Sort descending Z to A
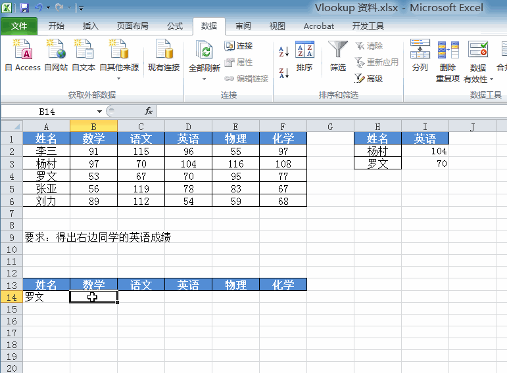 click(x=283, y=73)
